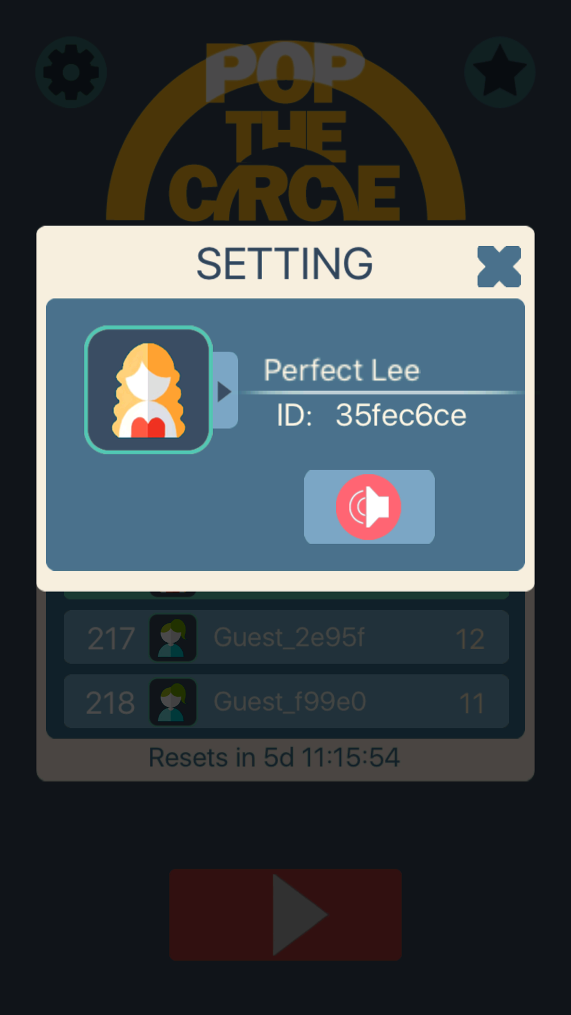Tap the Pop The Circle logo
Viewport: 571px width, 1015px height.
tap(285, 131)
